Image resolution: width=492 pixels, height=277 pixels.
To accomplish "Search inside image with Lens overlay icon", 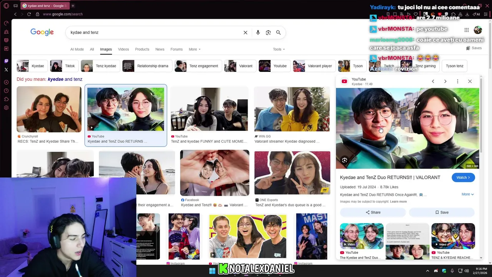I will 344,160.
